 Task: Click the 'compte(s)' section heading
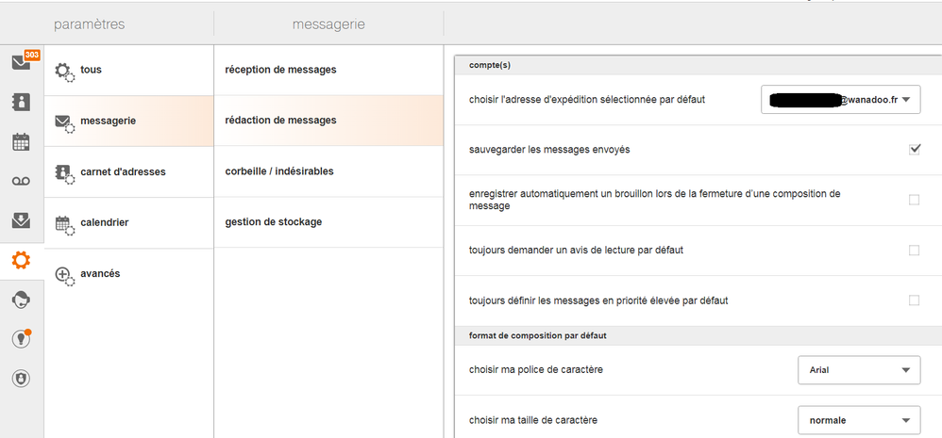(x=490, y=66)
